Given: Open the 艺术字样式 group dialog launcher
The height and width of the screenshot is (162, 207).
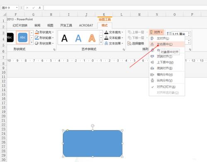Looking at the screenshot, I should [124, 50].
